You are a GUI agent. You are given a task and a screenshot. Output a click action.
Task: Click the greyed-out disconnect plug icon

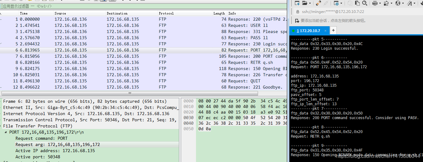pos(326,3)
